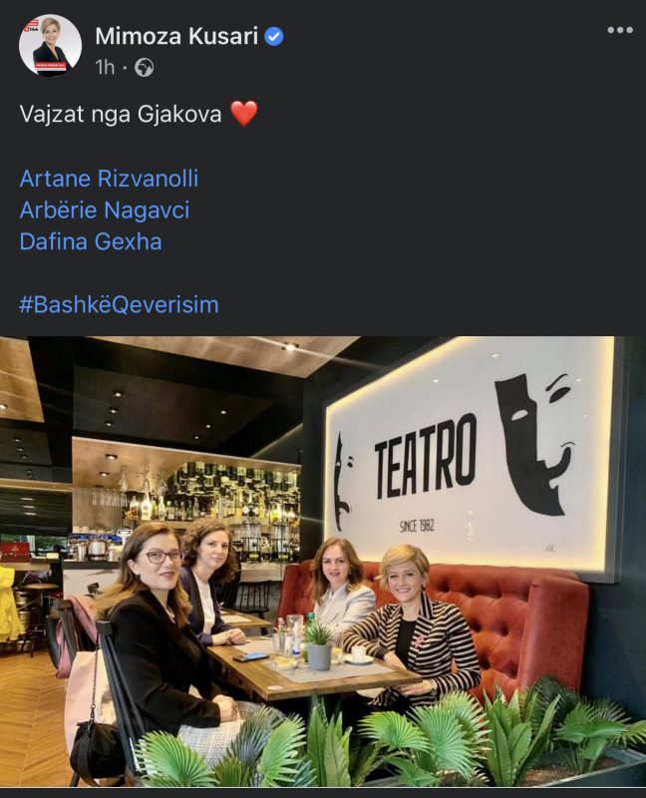Open Artane Rizvanolli's tagged profile
646x798 pixels.
tap(109, 179)
